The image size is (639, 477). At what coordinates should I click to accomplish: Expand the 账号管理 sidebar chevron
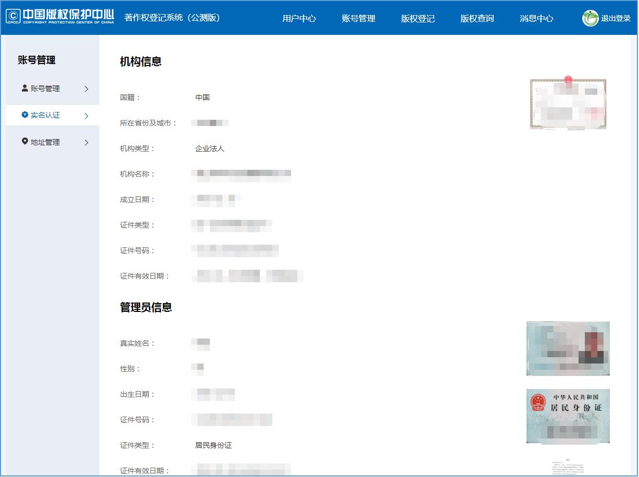tap(86, 89)
